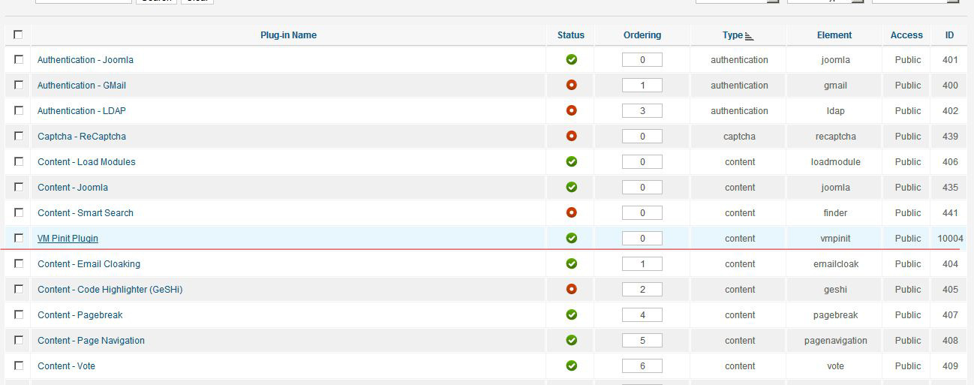Click ordering field for Content - Pagebreak
Viewport: 974px width, 385px height.
642,314
